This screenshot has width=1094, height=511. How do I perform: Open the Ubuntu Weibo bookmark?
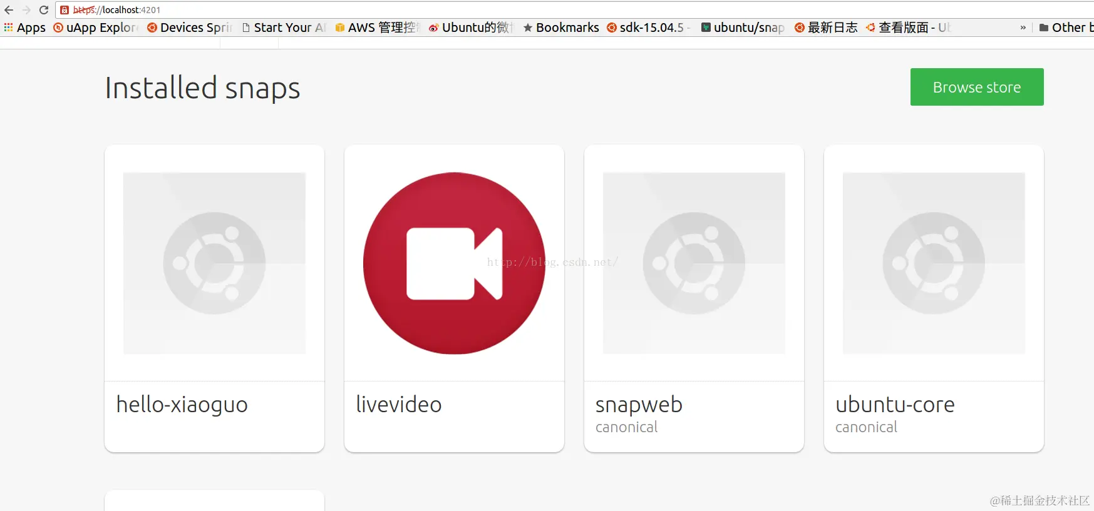click(471, 28)
